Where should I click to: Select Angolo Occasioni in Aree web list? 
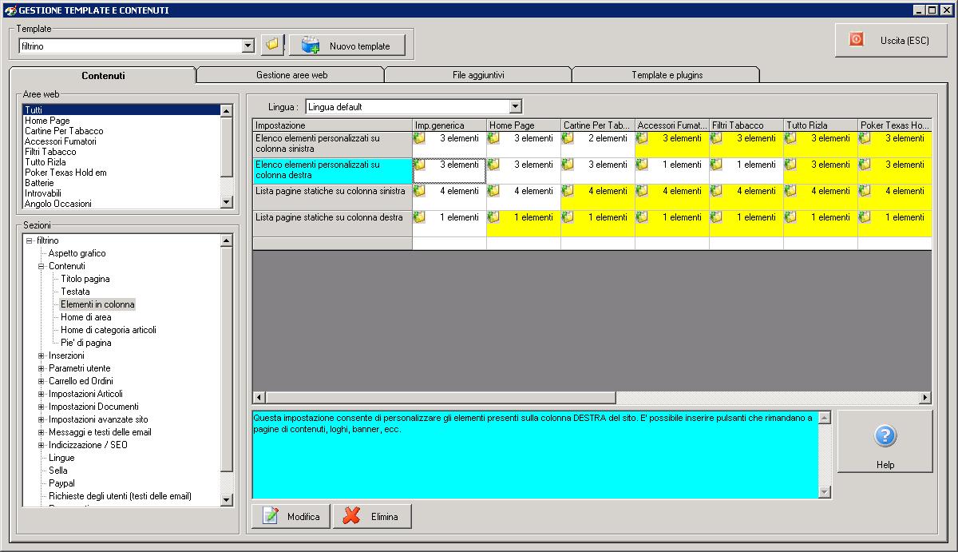(121, 204)
